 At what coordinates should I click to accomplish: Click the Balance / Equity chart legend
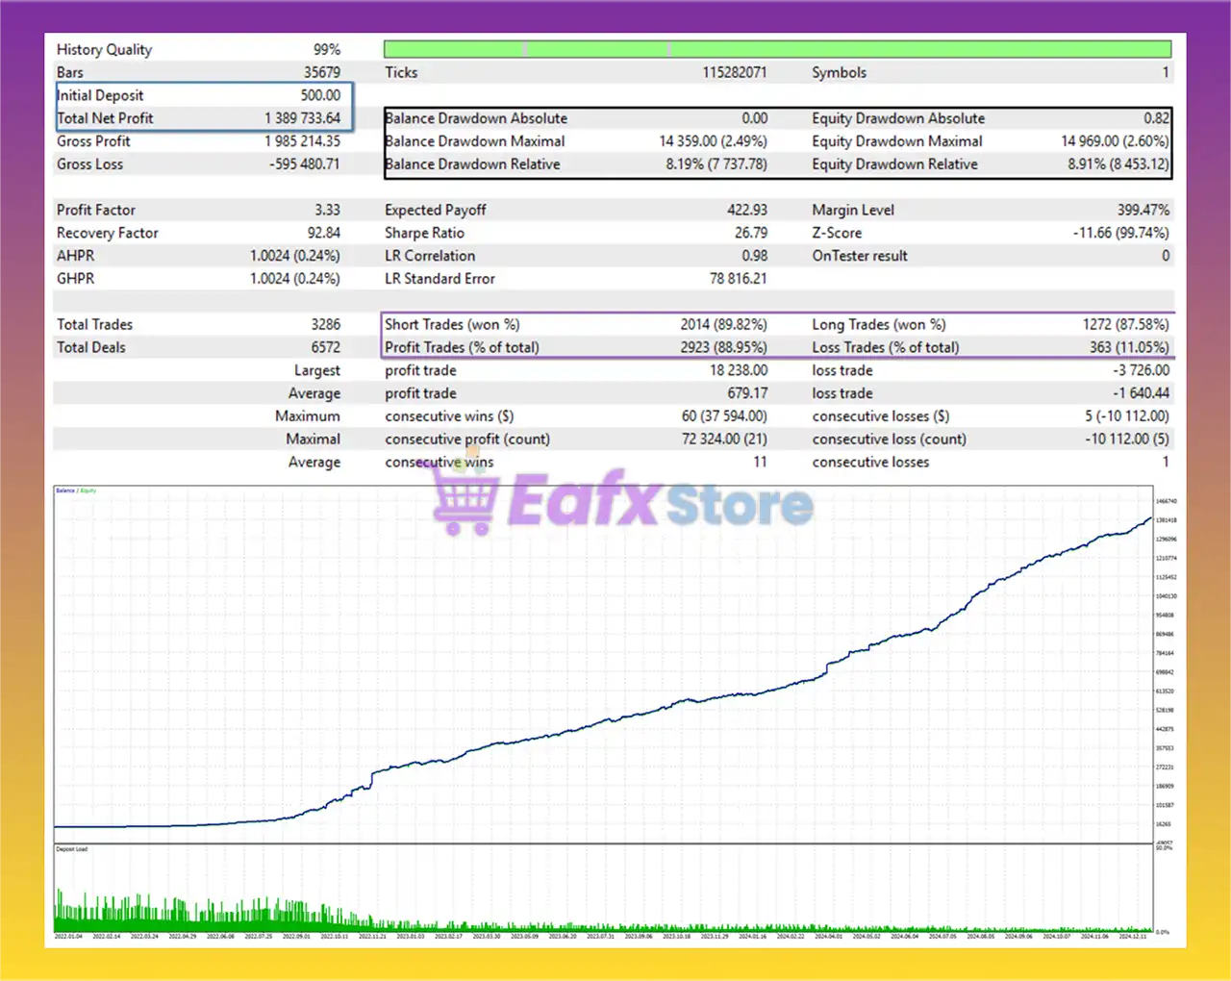click(76, 490)
